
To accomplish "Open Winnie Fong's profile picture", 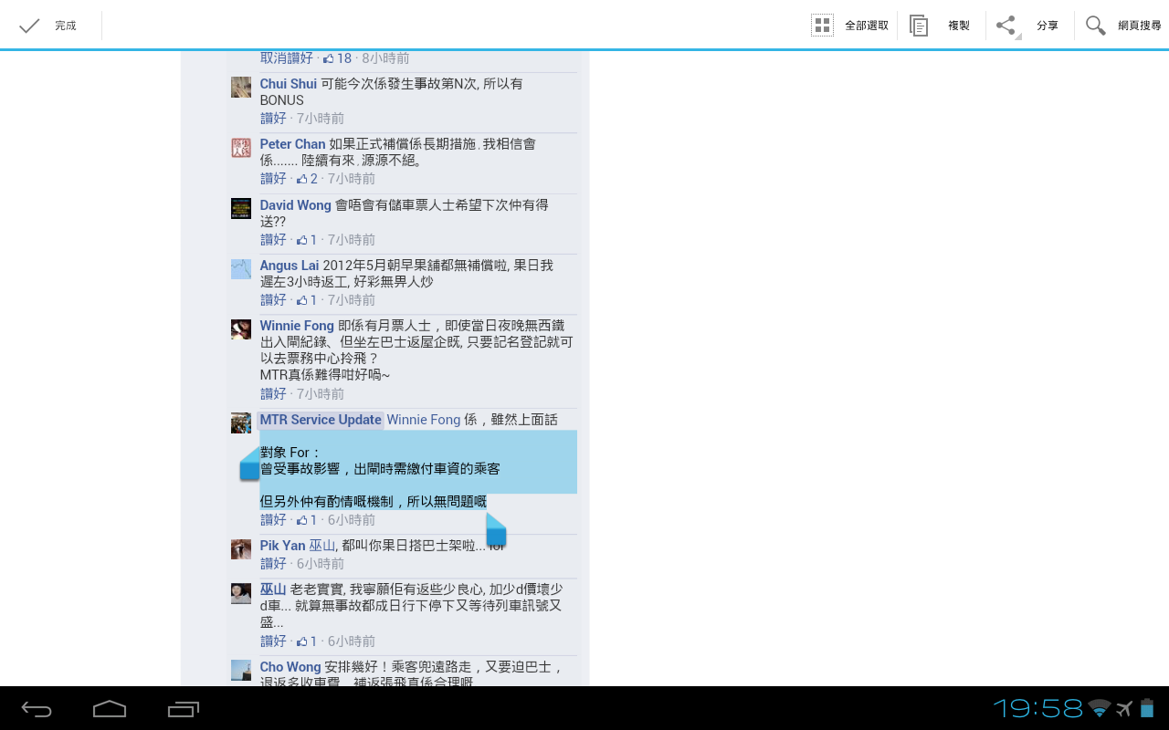I will (241, 329).
